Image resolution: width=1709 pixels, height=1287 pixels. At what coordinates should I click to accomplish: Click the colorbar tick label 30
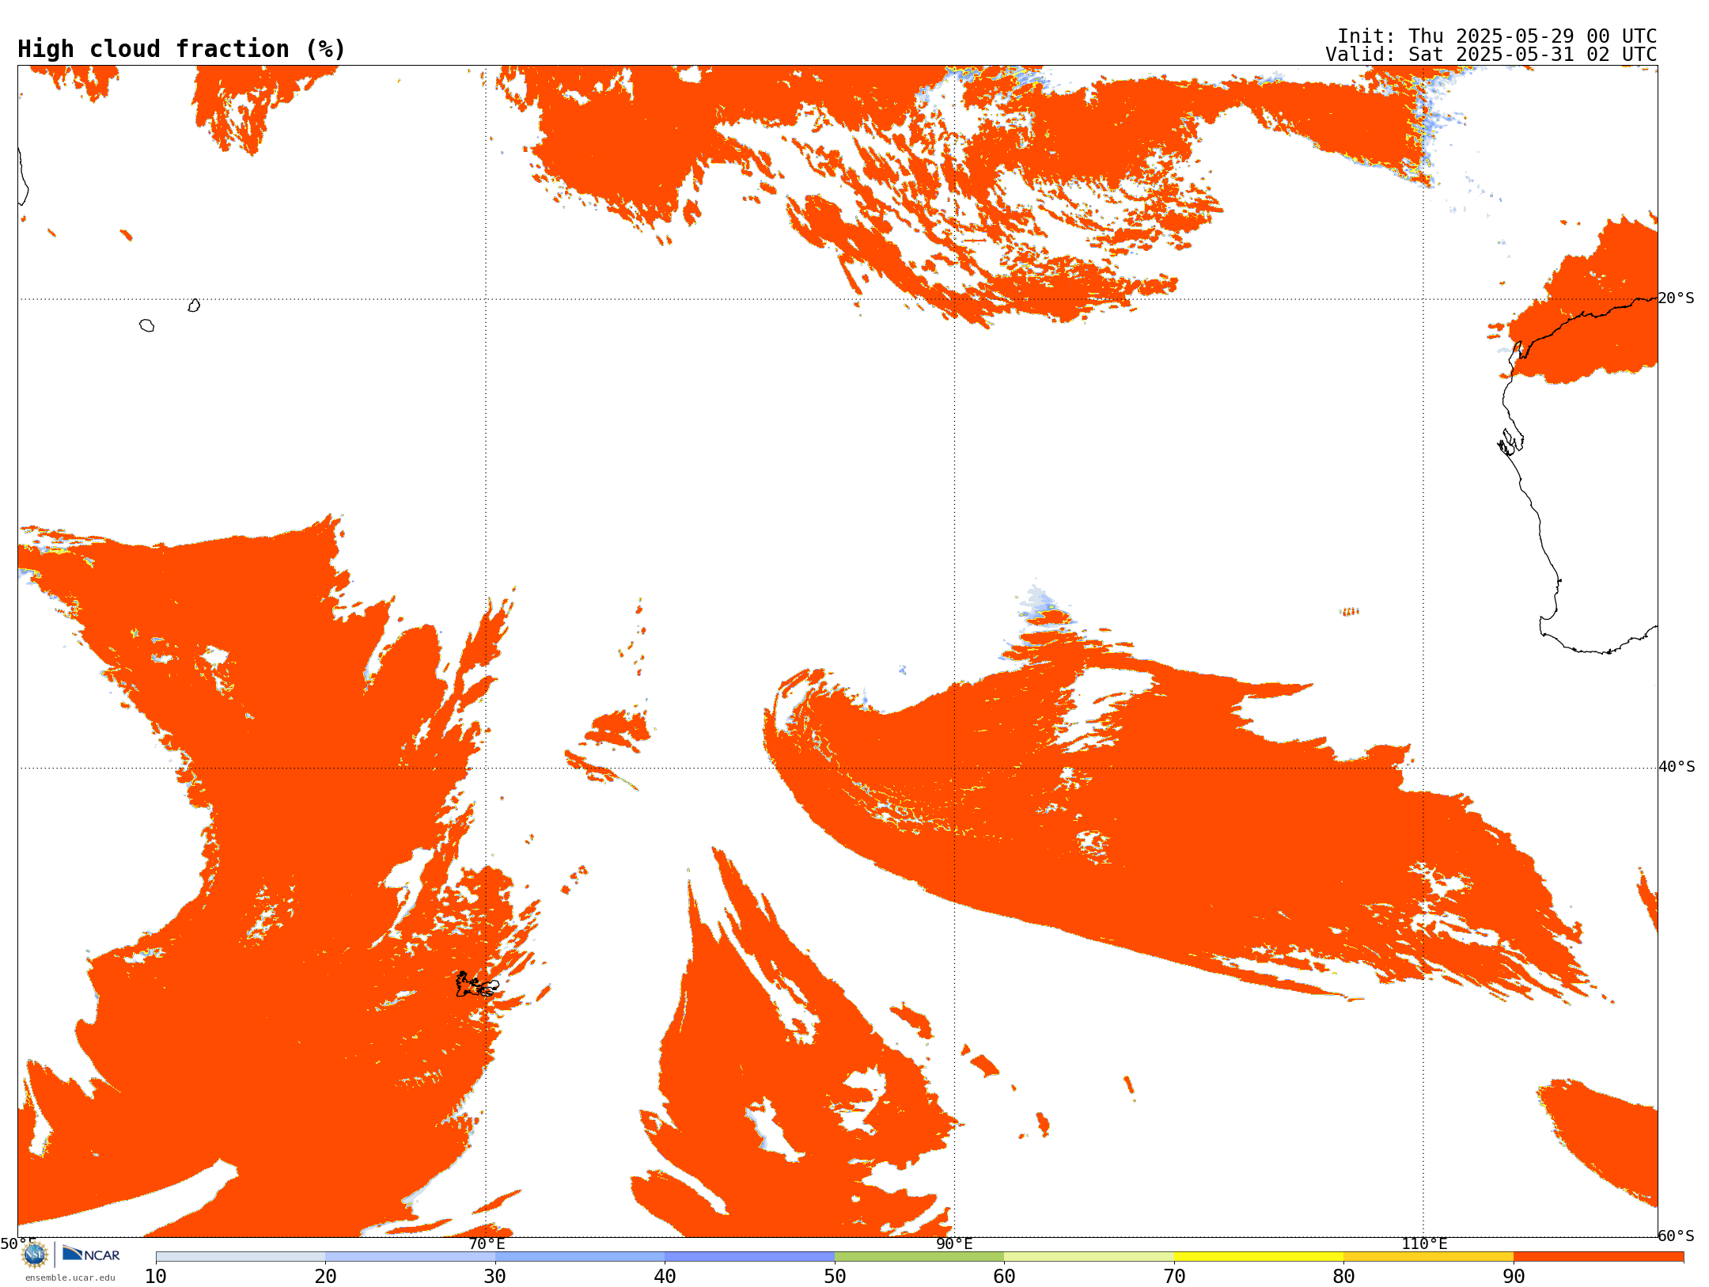[x=495, y=1277]
